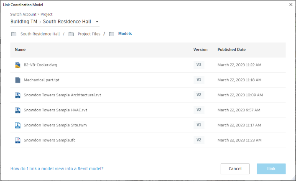This screenshot has height=181, width=296.
Task: Click the Revit icon for Snowdon Architectural
Action: tap(18, 95)
